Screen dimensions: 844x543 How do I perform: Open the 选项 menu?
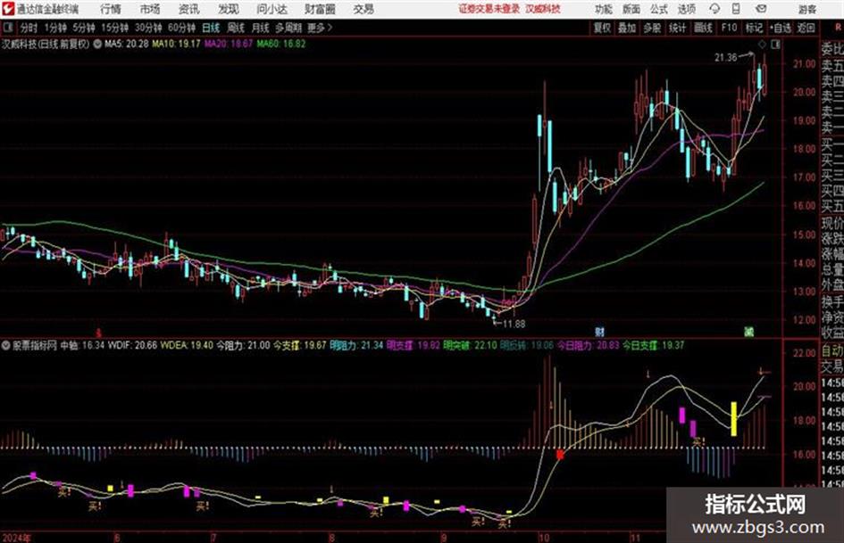pos(686,9)
